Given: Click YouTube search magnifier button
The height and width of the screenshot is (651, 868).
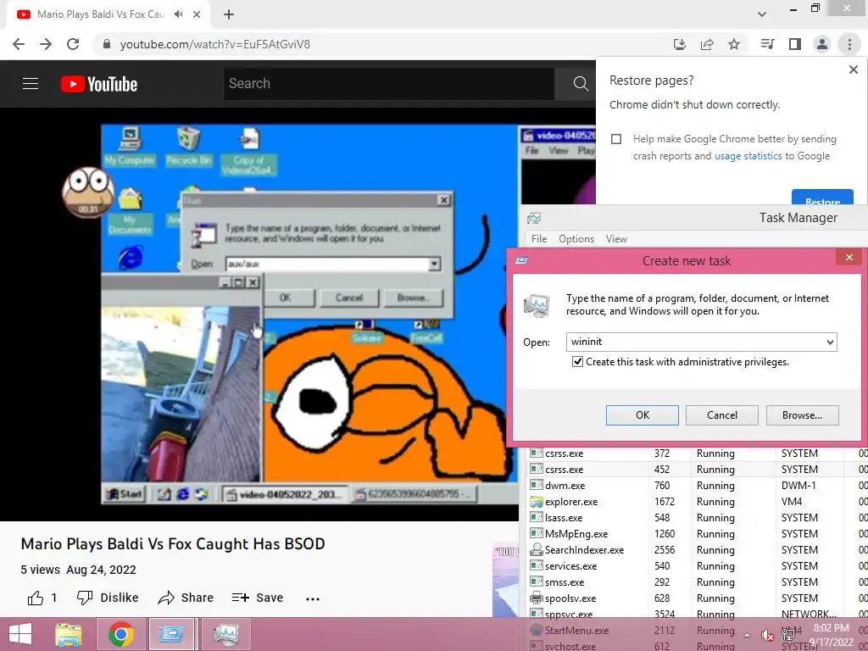Looking at the screenshot, I should click(580, 84).
